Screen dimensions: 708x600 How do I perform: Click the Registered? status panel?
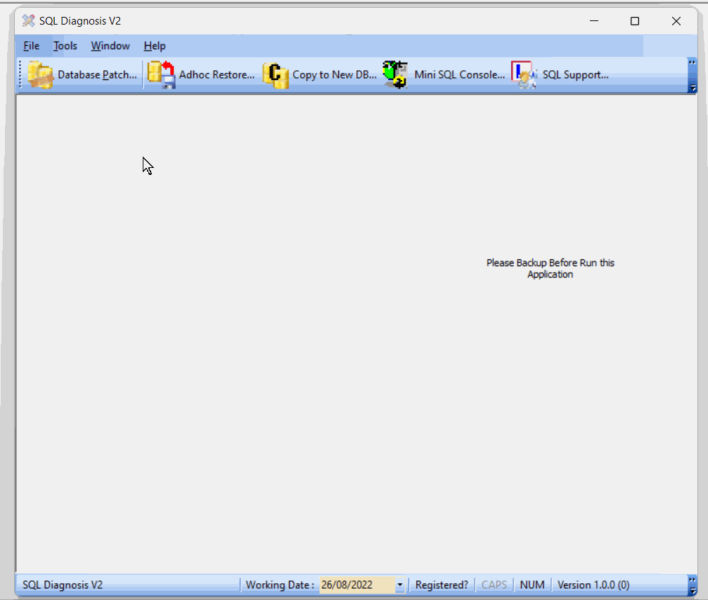(x=442, y=585)
